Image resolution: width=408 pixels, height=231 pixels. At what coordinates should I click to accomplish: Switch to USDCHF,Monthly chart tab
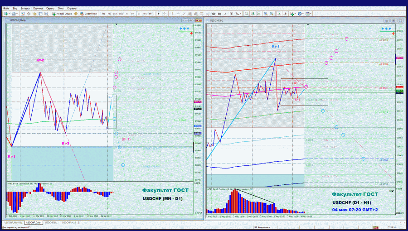click(x=13, y=223)
